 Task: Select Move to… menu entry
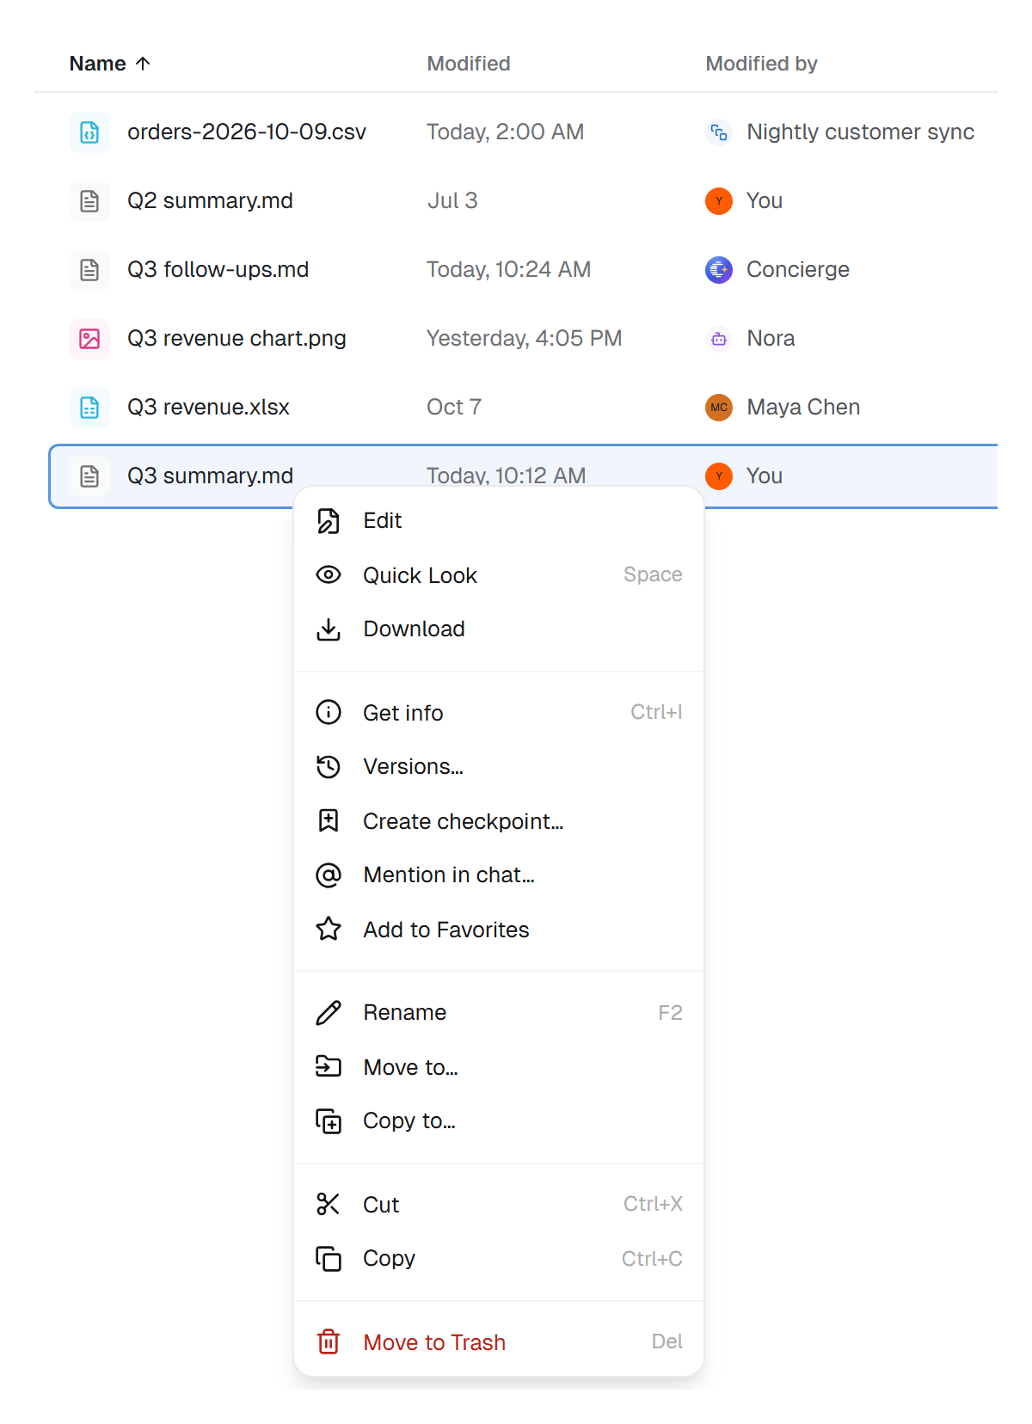click(499, 1066)
